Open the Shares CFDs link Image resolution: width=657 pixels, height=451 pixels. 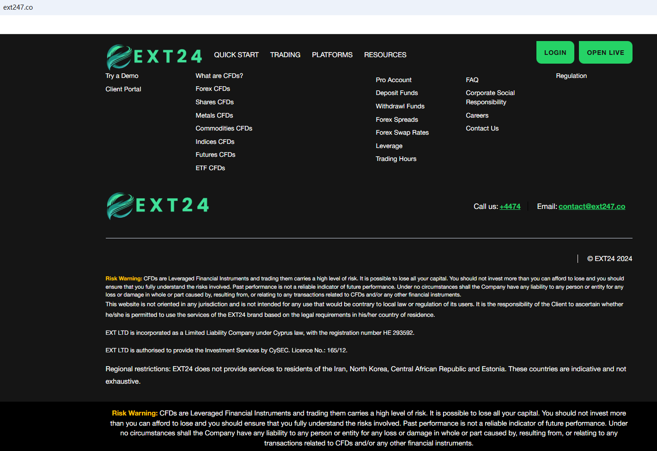pos(215,102)
